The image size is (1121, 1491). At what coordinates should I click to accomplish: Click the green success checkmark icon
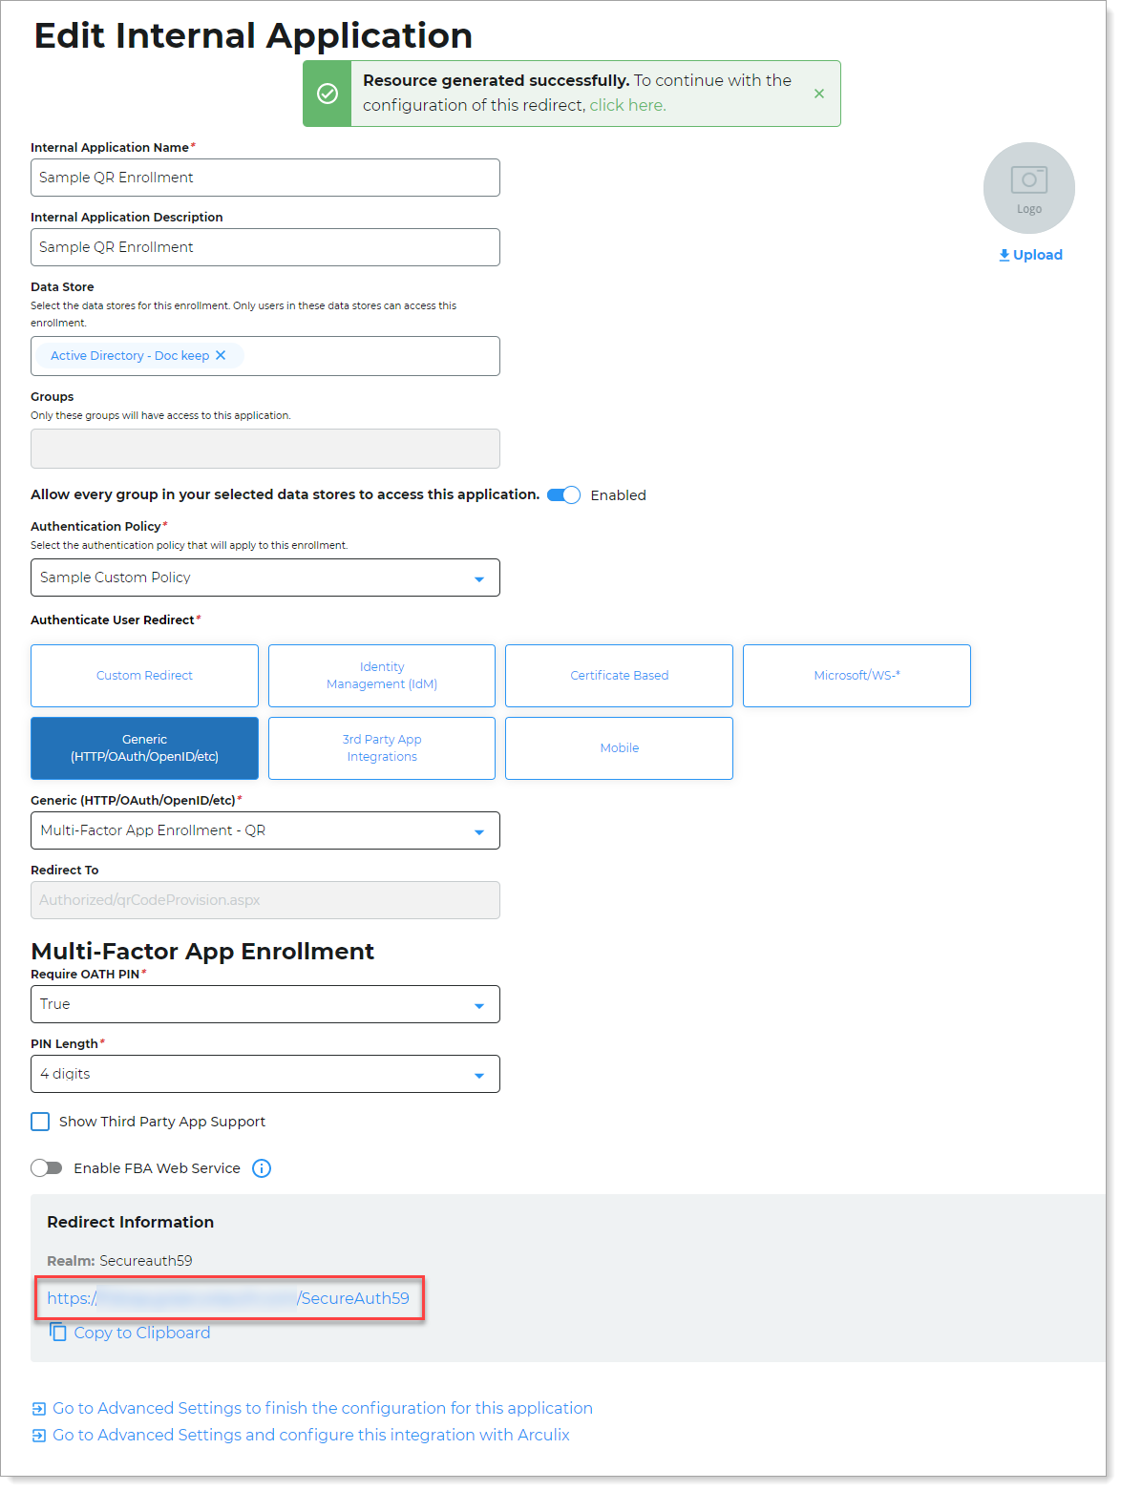tap(328, 94)
